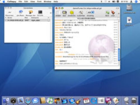140x105 pixels.
Task: Open iChat from the Dock
Action: click(35, 101)
